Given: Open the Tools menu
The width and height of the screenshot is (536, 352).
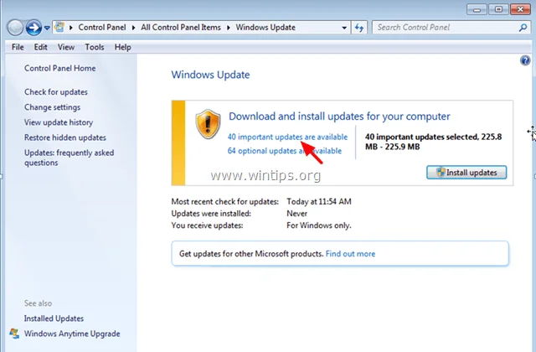Looking at the screenshot, I should (x=95, y=48).
